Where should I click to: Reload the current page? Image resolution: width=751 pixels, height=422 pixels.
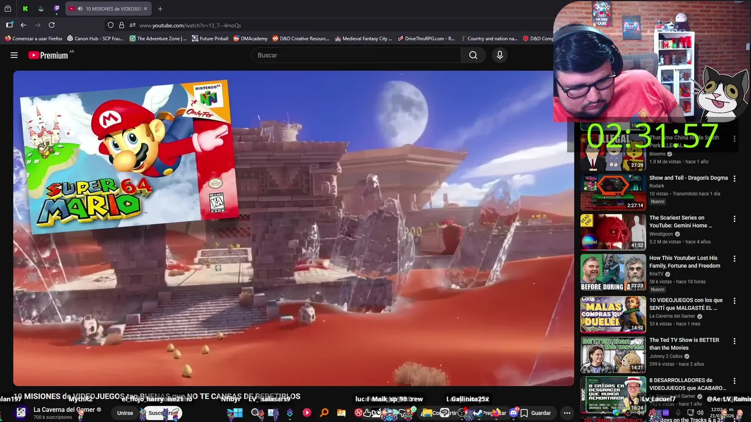pyautogui.click(x=52, y=25)
